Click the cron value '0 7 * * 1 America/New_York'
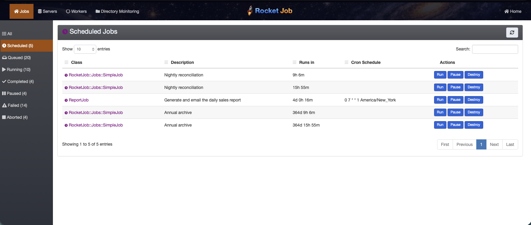The height and width of the screenshot is (225, 531). [370, 100]
